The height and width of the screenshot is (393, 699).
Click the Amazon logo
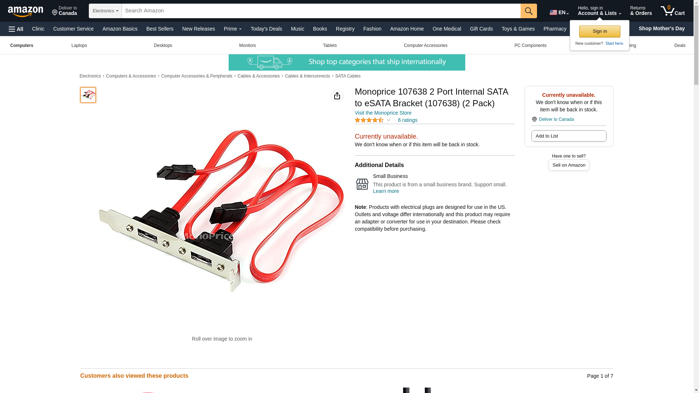(x=25, y=11)
